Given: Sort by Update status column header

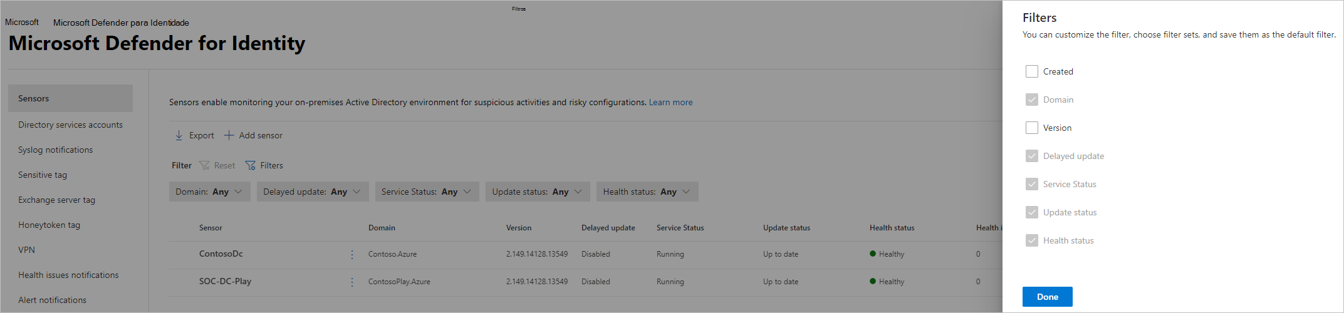Looking at the screenshot, I should 786,228.
